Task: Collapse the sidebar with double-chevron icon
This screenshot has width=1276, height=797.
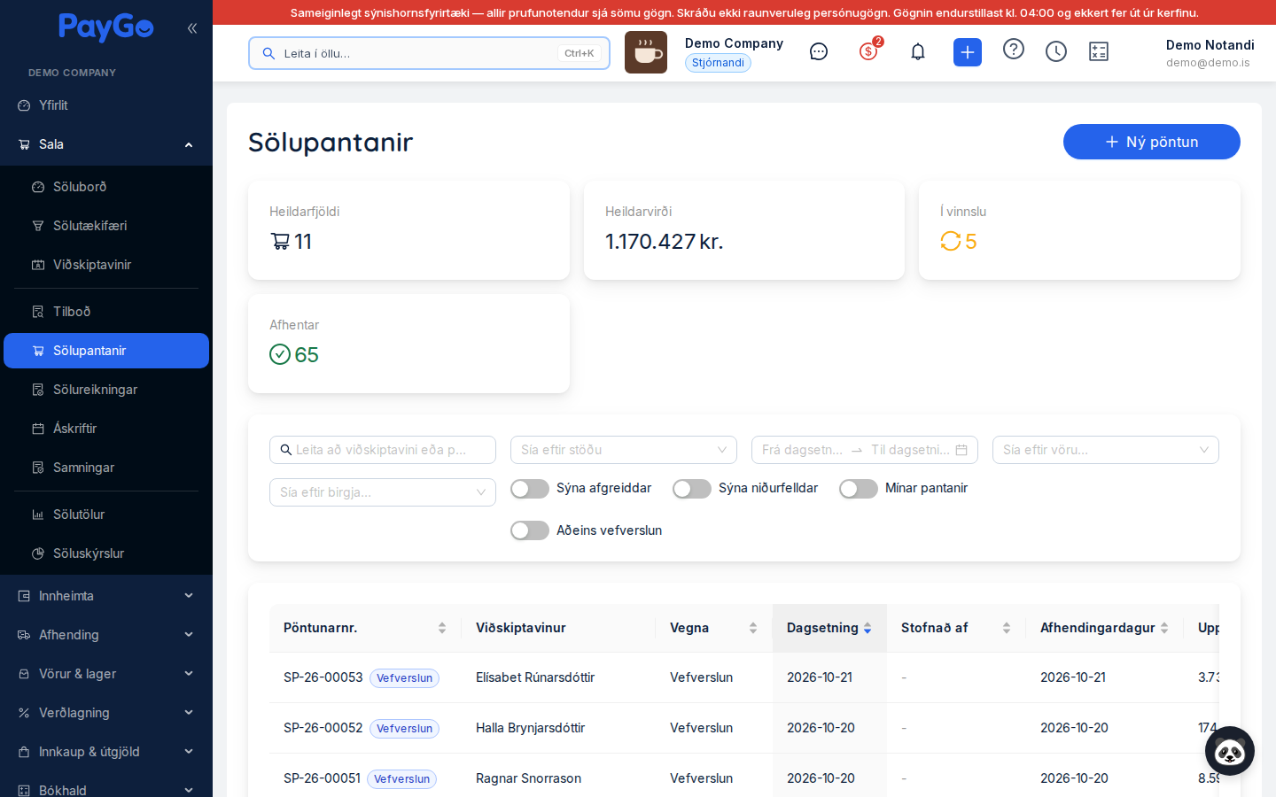Action: click(192, 28)
